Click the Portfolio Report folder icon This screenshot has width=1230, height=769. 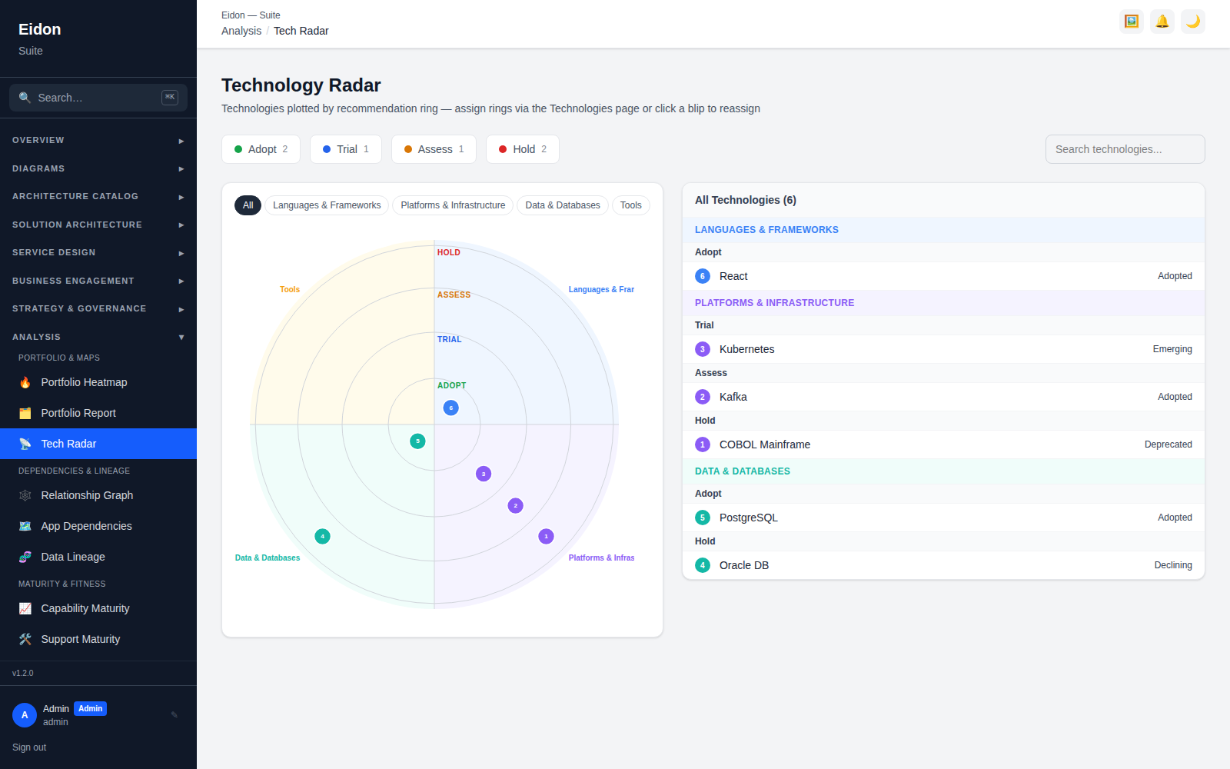click(x=25, y=413)
